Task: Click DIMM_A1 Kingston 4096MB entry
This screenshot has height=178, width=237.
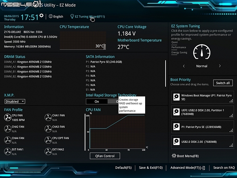Action: pyautogui.click(x=28, y=62)
